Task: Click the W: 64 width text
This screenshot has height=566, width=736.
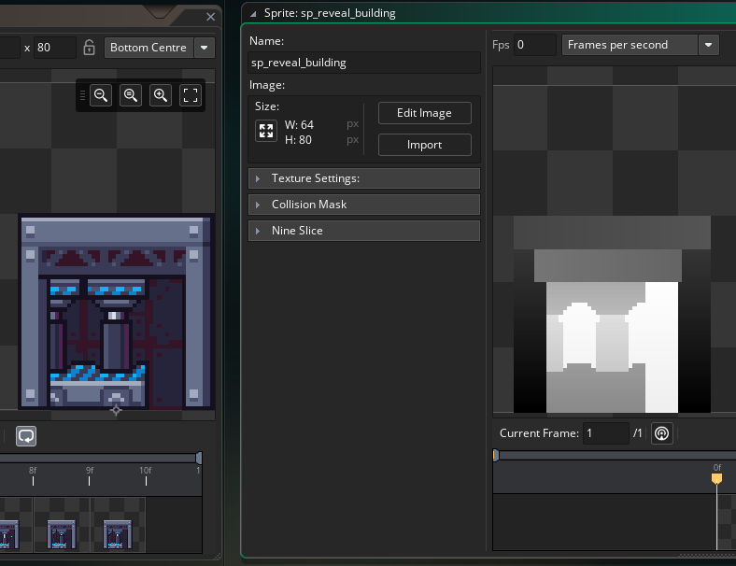Action: pos(299,125)
